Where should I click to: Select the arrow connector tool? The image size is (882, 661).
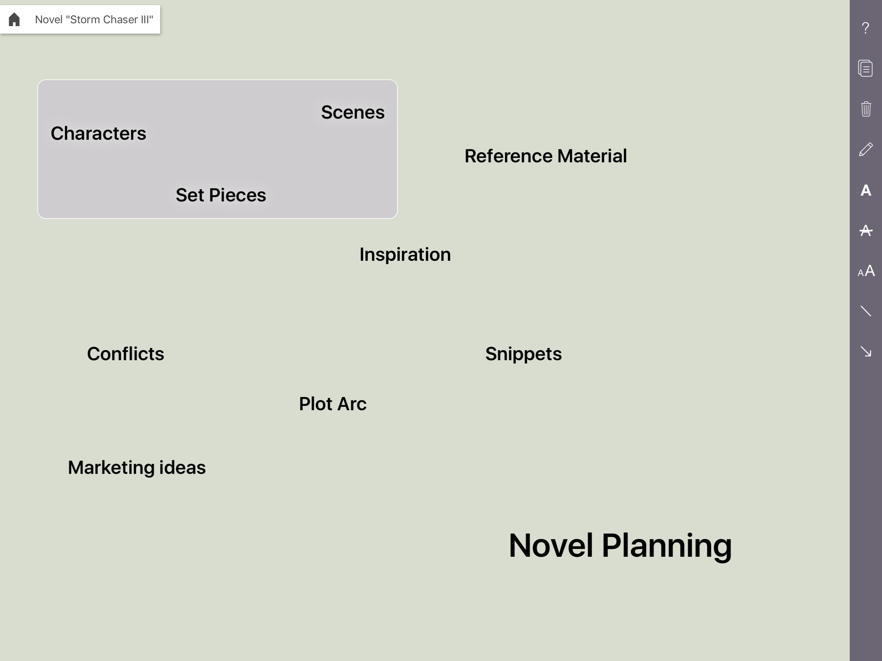click(865, 351)
